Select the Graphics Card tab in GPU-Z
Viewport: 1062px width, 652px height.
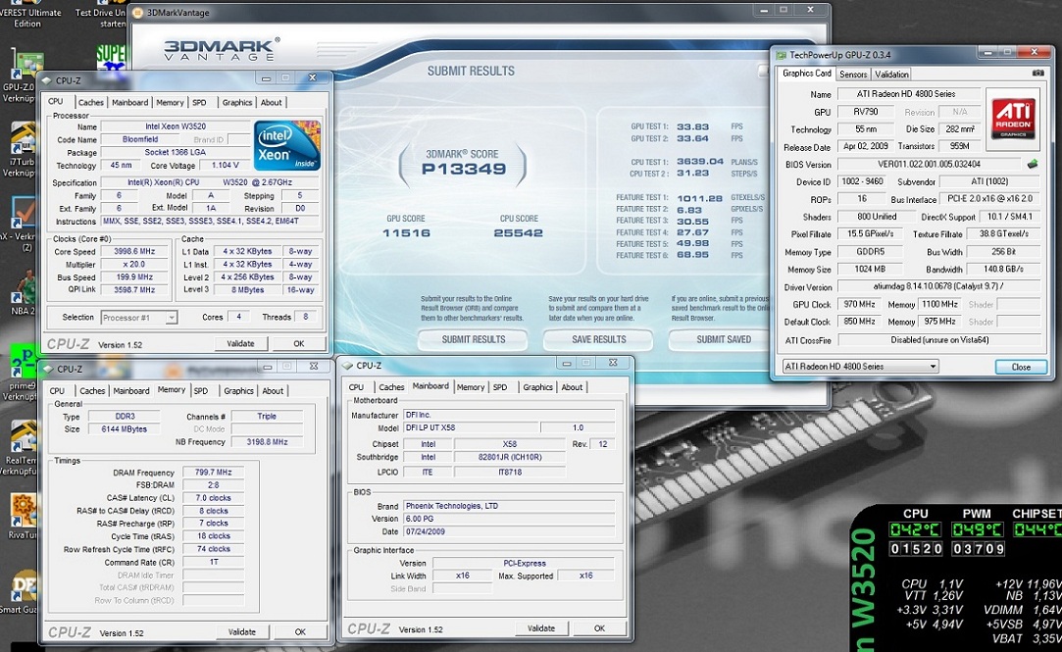tap(807, 74)
